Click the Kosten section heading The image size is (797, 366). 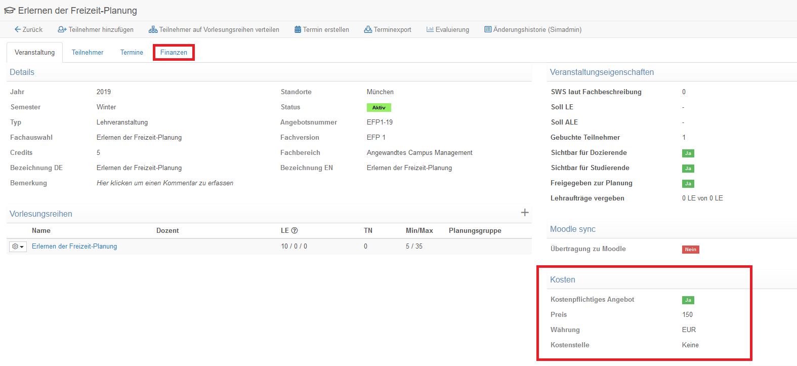(x=563, y=279)
